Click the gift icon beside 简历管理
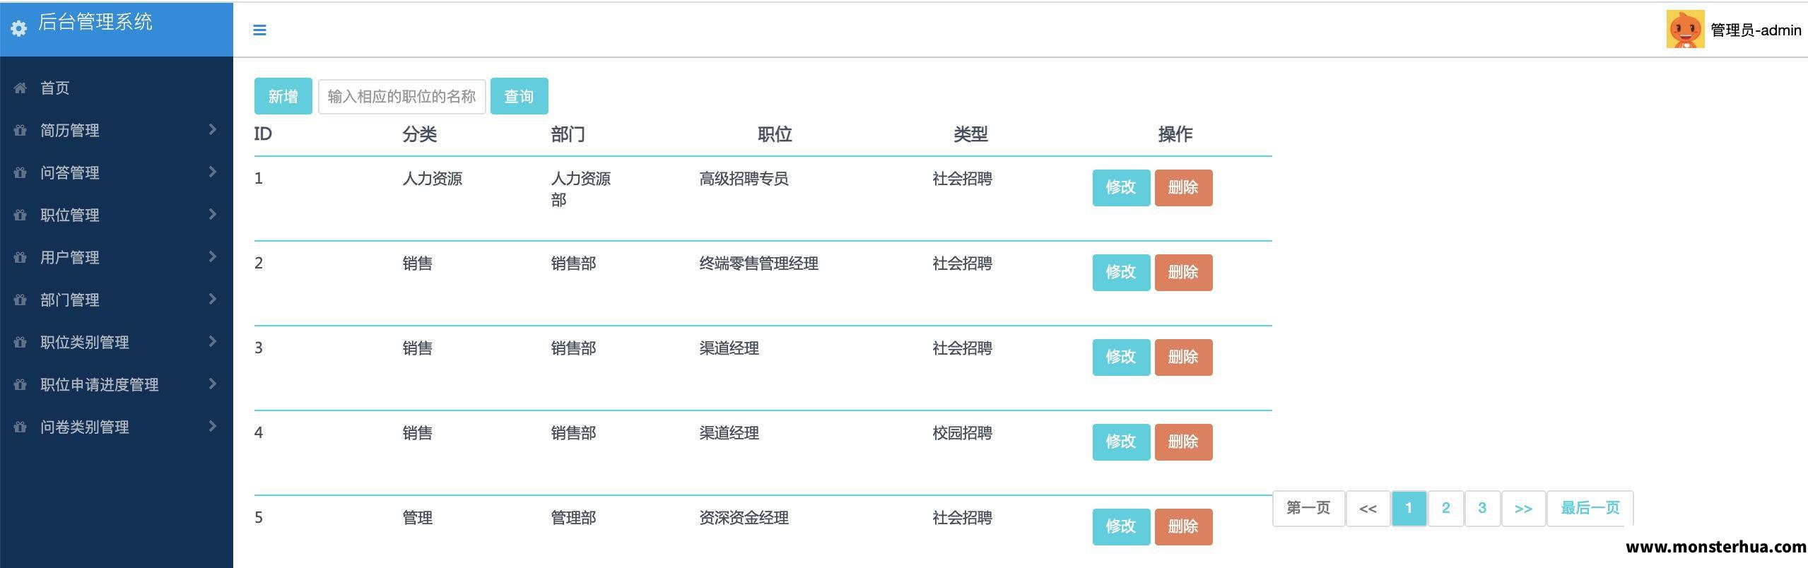This screenshot has height=568, width=1808. coord(20,130)
